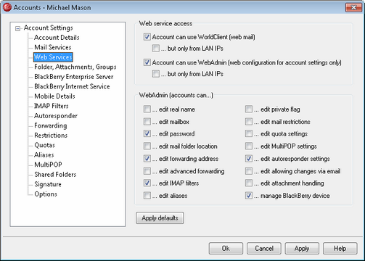Close the Accounts dialog window
Image resolution: width=365 pixels, height=261 pixels.
353,7
